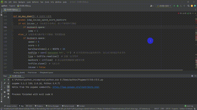Open Run tool window button
197x110 pixels.
click(21, 106)
